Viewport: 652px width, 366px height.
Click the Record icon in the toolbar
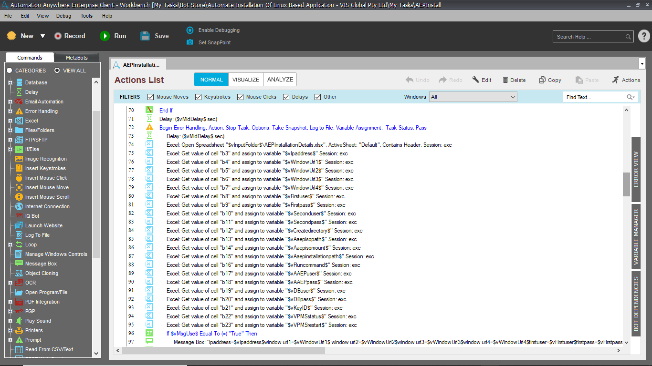58,36
